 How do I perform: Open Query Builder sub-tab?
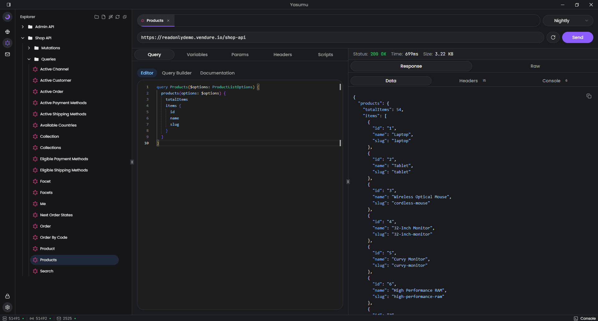(x=177, y=73)
